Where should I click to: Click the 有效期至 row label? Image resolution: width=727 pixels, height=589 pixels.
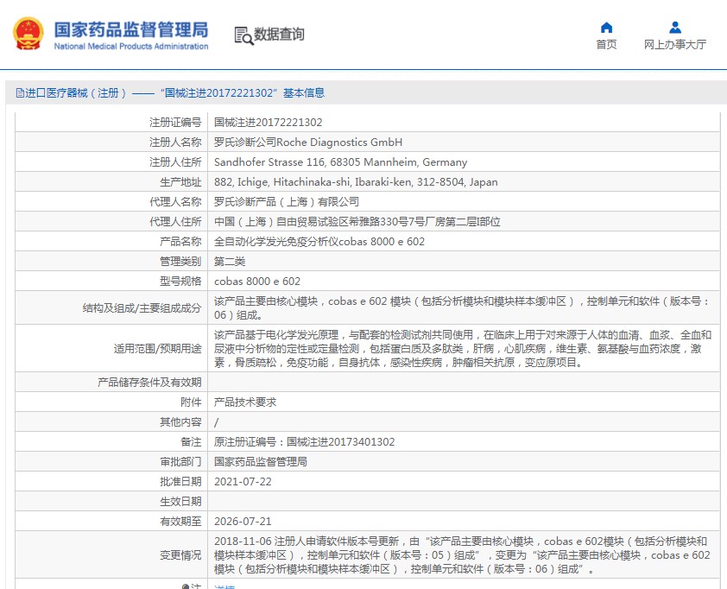tap(180, 522)
